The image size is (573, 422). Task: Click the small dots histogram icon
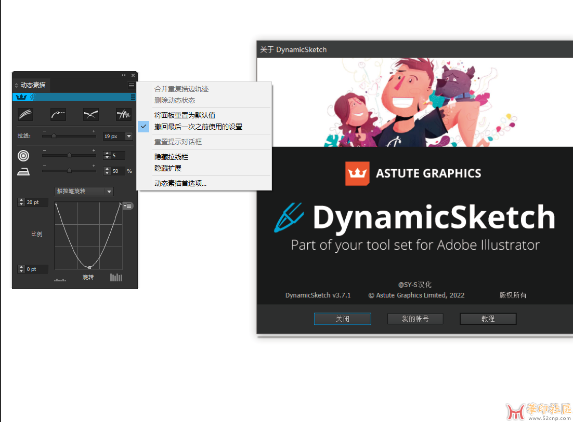tap(60, 280)
